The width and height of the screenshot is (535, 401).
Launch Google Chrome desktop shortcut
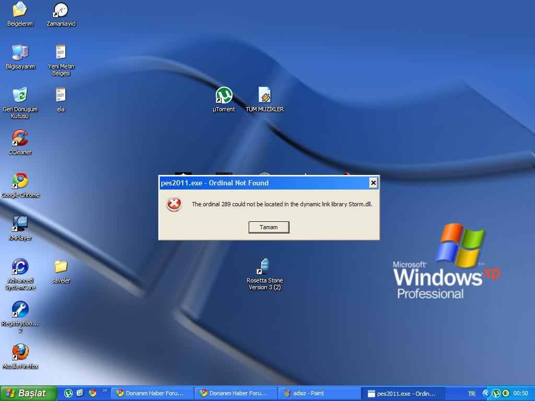click(x=20, y=185)
